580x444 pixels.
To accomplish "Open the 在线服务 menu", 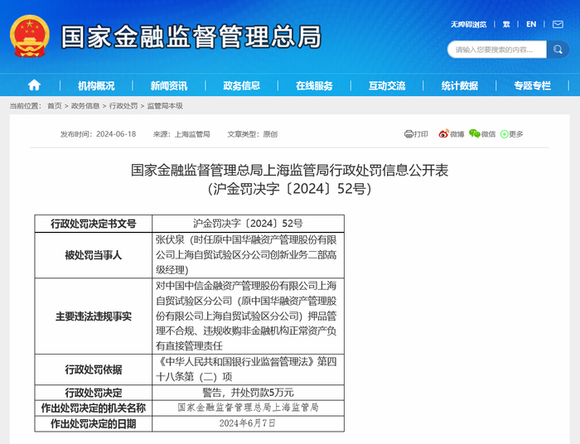I will (314, 86).
